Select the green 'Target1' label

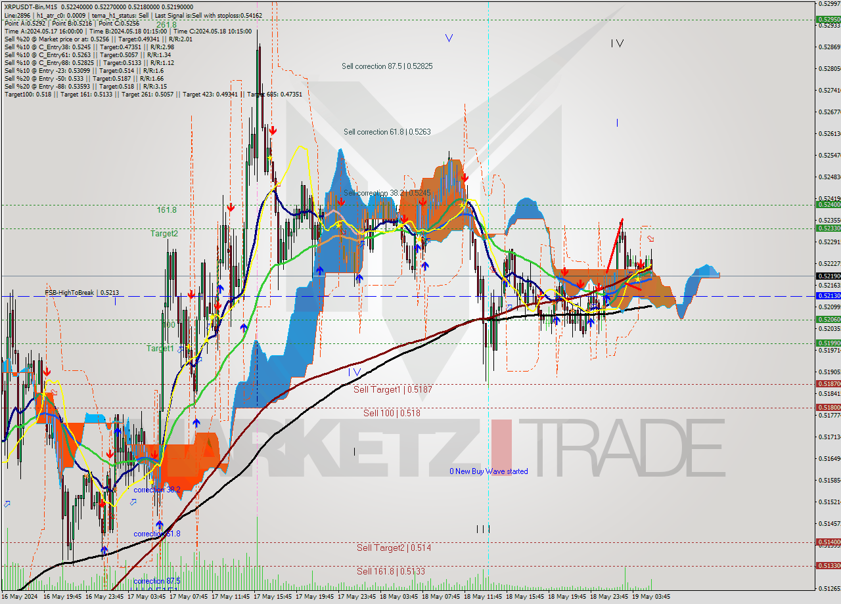coord(160,349)
